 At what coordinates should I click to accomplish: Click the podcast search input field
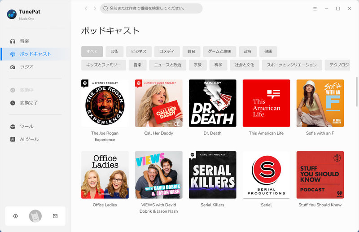(x=151, y=9)
